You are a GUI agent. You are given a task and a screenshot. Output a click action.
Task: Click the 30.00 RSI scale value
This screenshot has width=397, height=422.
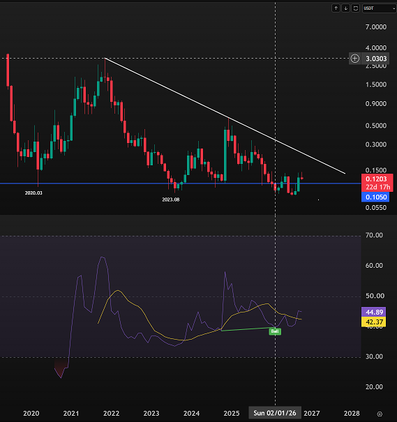click(x=374, y=356)
